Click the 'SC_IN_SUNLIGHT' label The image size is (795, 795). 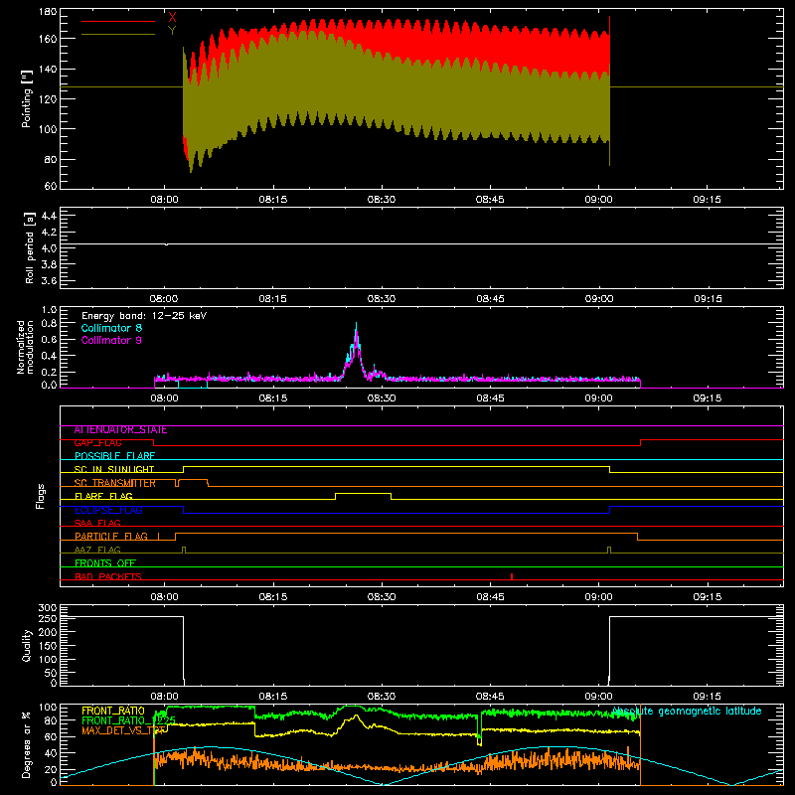coord(114,469)
